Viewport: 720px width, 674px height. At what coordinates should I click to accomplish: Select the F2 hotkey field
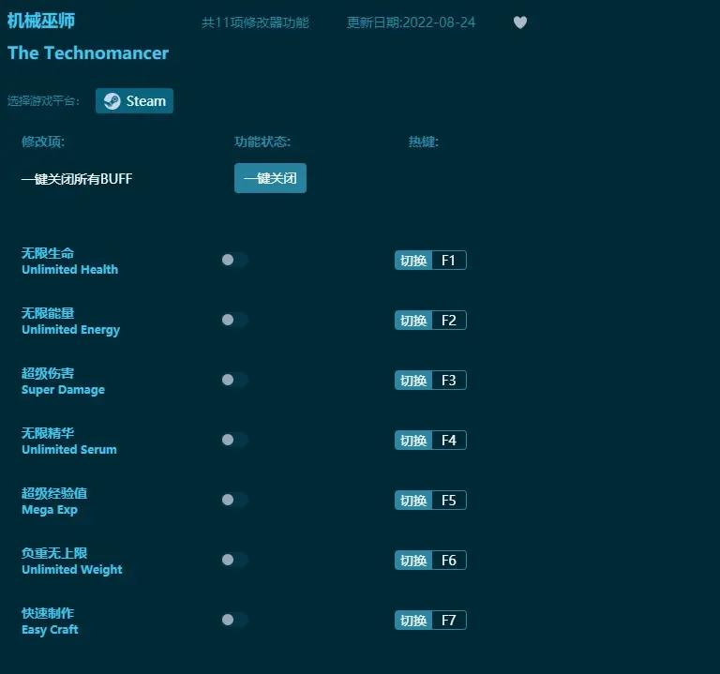pyautogui.click(x=449, y=321)
